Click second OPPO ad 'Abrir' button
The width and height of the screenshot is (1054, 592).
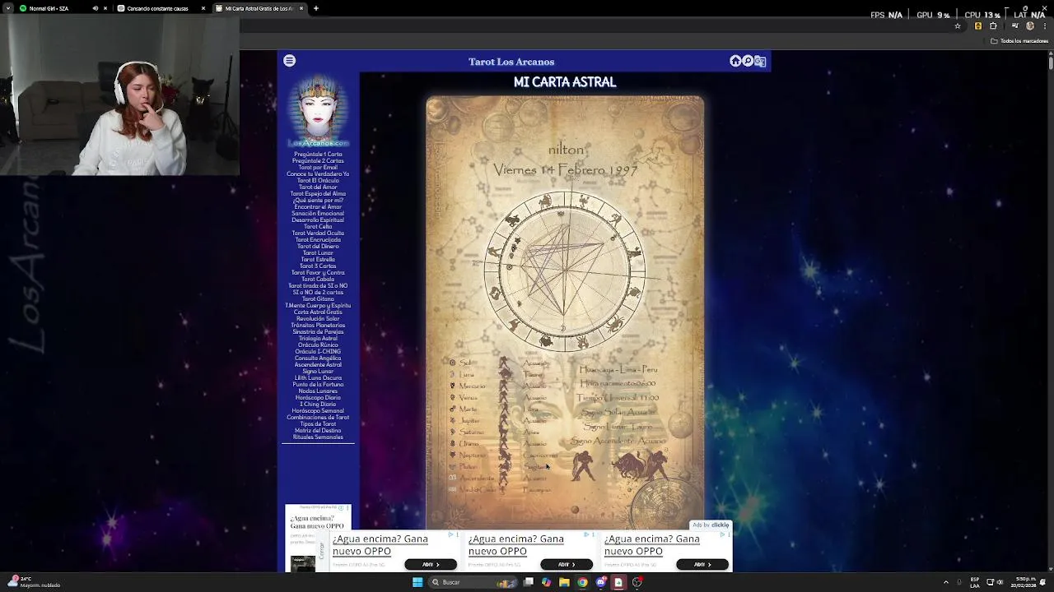click(x=566, y=564)
